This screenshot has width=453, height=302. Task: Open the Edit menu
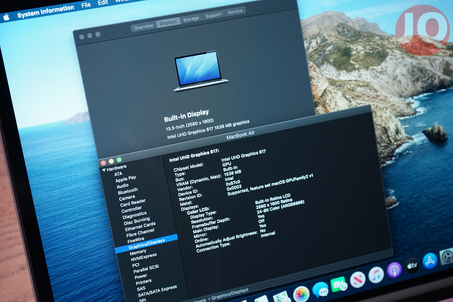pos(103,2)
